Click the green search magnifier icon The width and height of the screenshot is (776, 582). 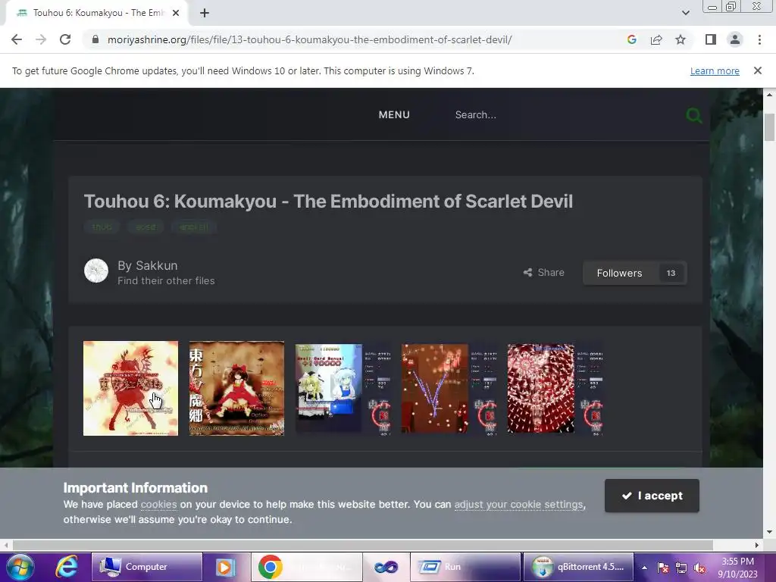coord(694,116)
